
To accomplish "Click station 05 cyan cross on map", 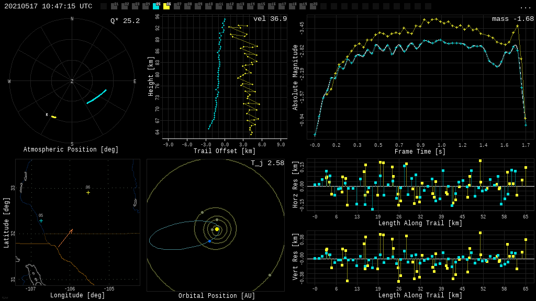I will [41, 221].
